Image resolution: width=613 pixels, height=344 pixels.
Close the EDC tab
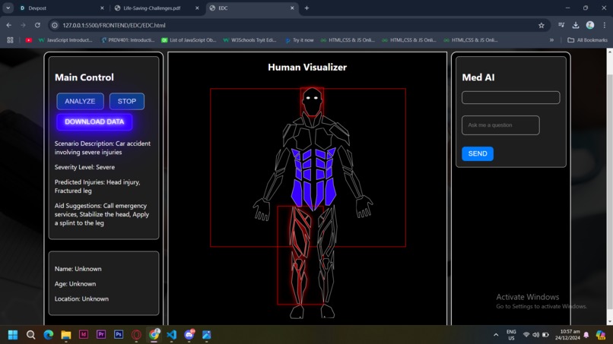pos(292,8)
